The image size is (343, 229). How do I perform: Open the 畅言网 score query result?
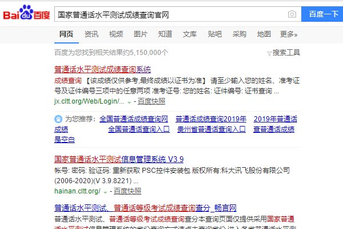[145, 208]
